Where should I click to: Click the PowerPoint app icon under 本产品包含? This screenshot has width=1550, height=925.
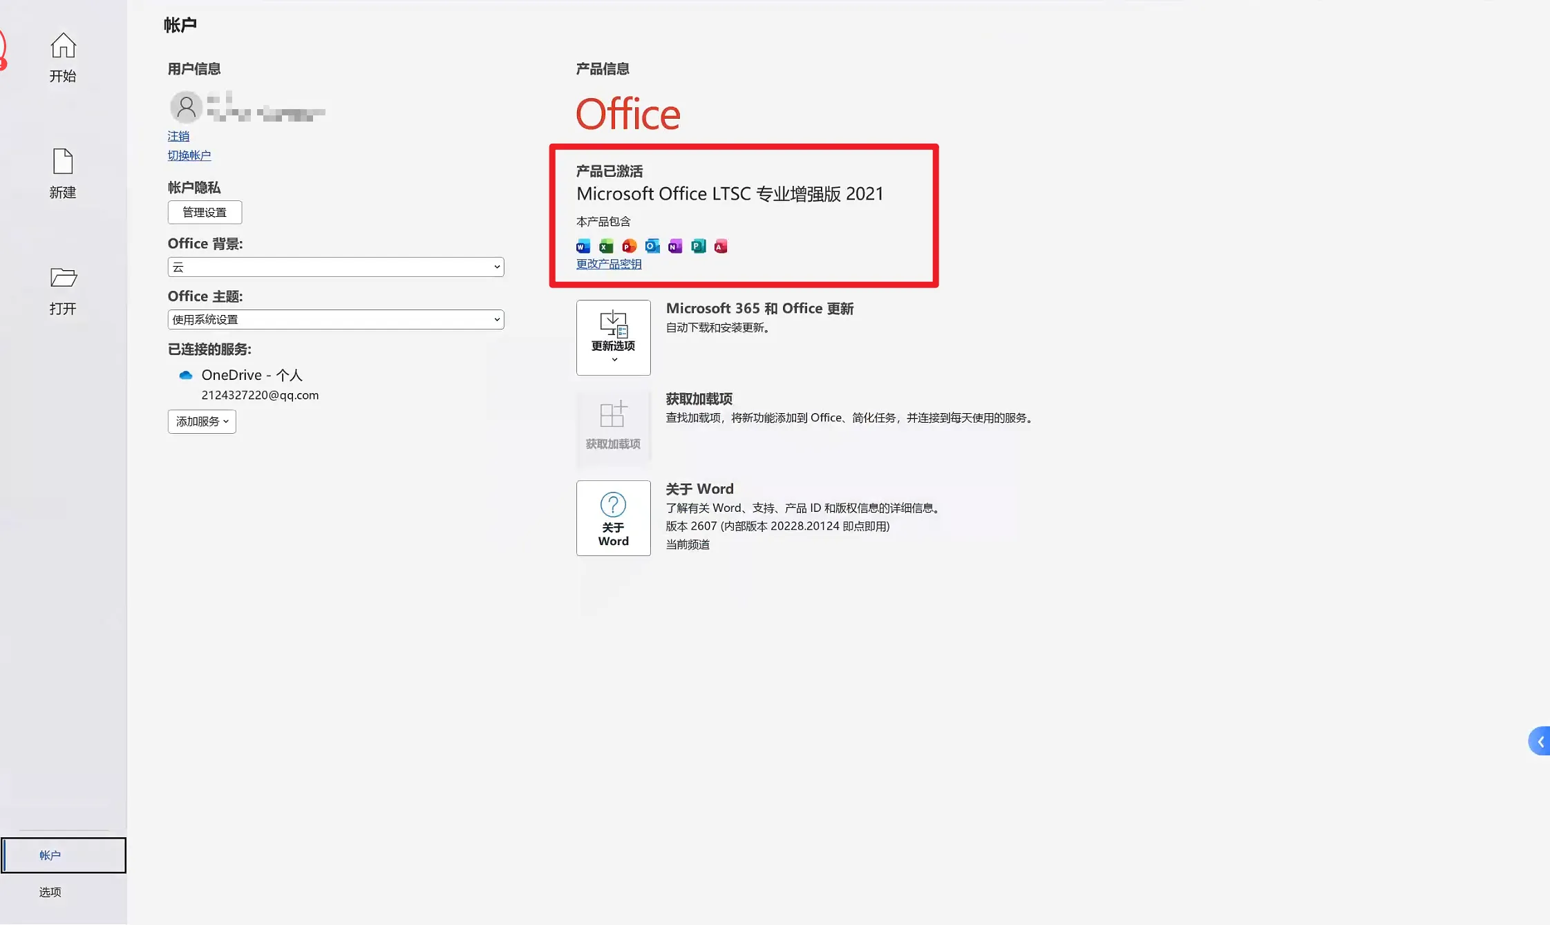click(x=629, y=246)
